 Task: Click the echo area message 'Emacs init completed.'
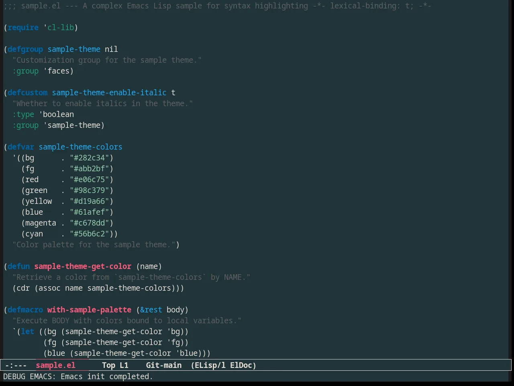pyautogui.click(x=106, y=376)
